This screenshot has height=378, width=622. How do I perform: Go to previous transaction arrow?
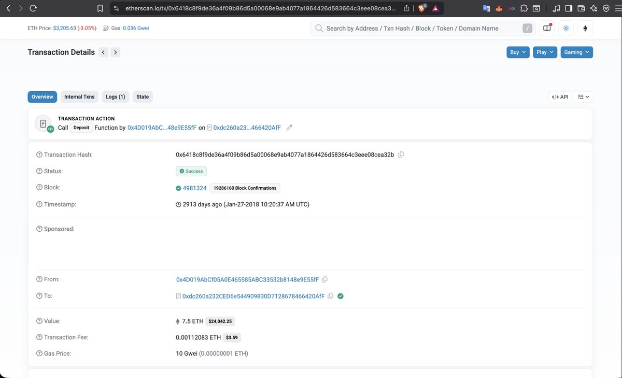103,52
